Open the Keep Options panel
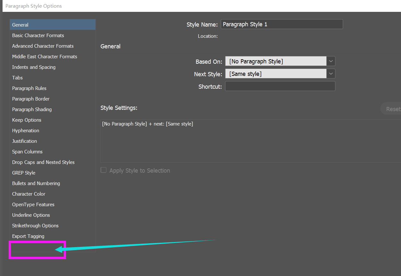This screenshot has height=276, width=401. (x=27, y=120)
